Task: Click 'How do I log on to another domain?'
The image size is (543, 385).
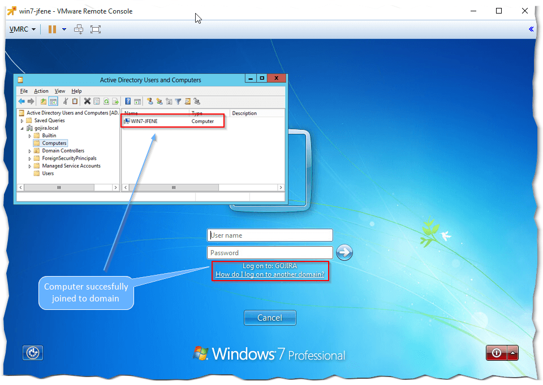Action: [x=270, y=274]
